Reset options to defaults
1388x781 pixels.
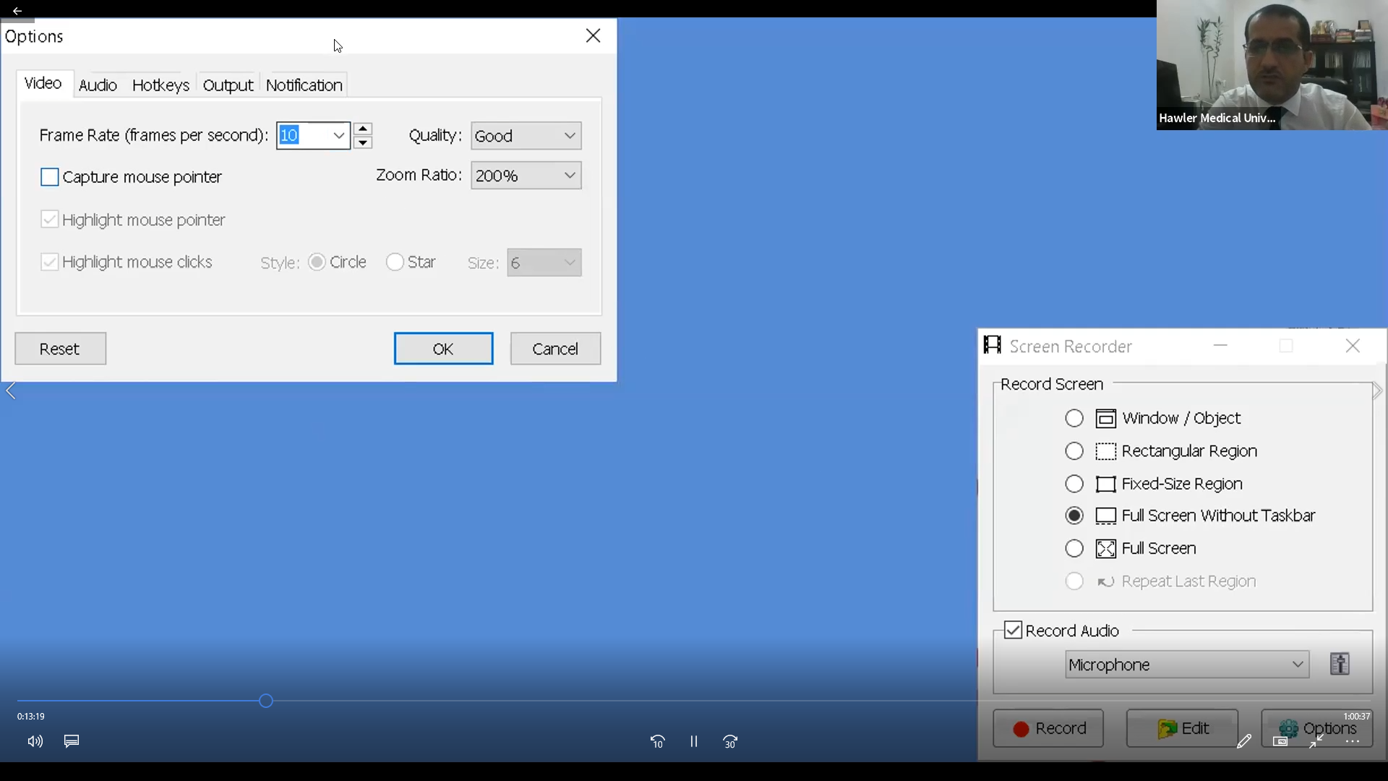[60, 349]
